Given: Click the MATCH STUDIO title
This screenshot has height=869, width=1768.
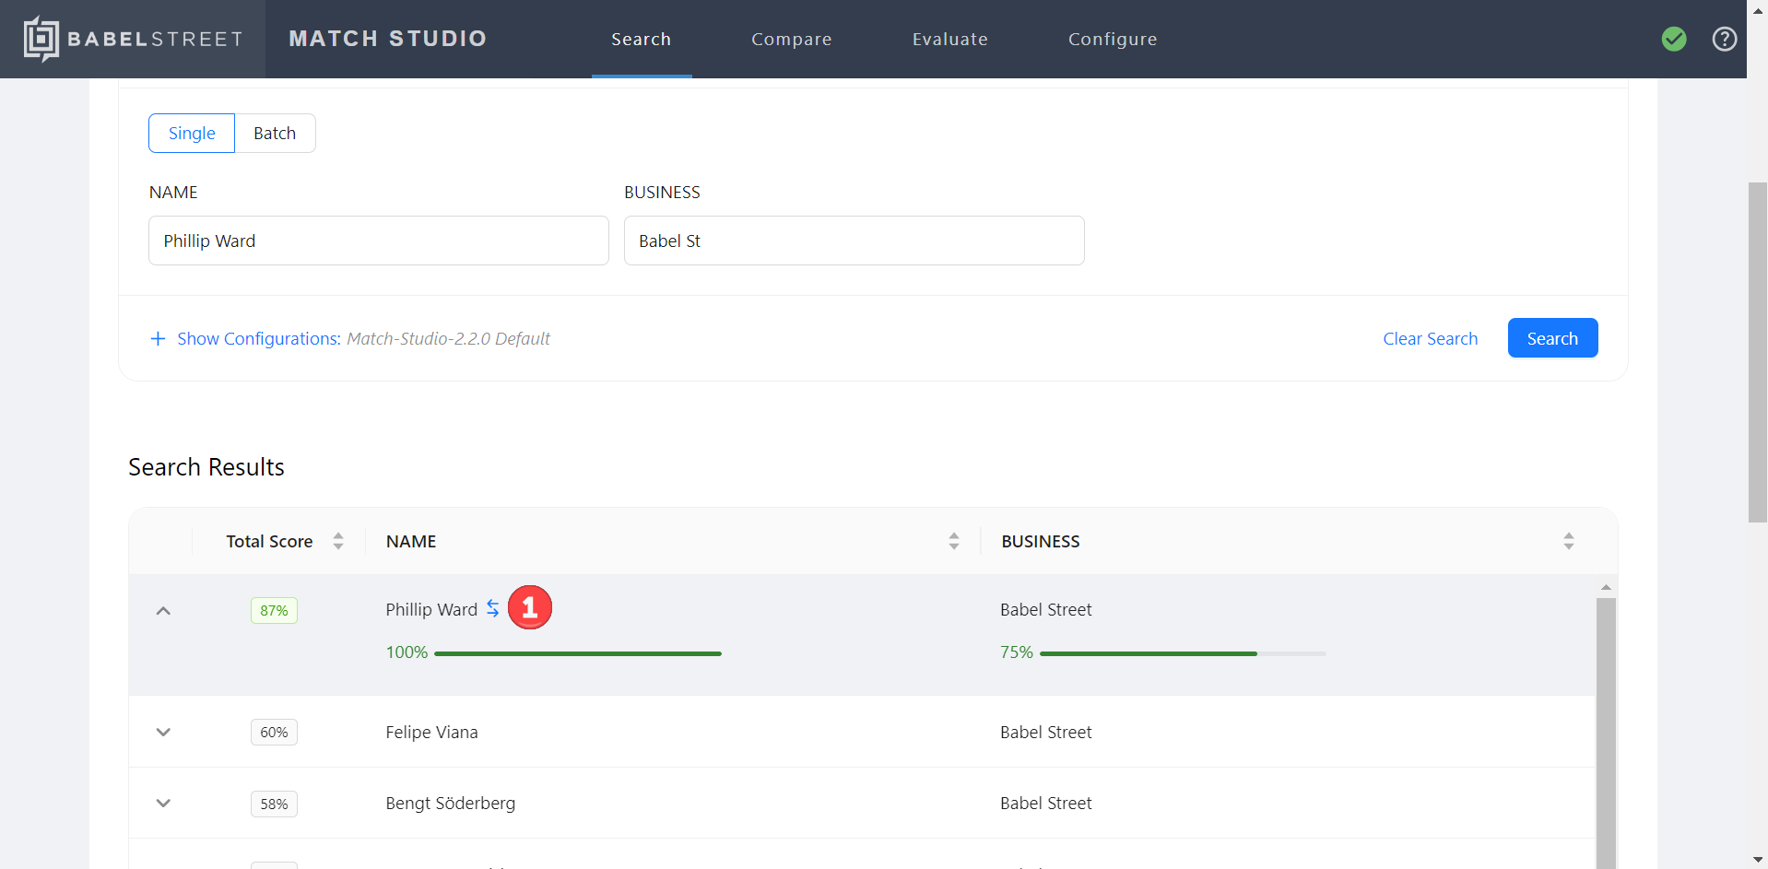Looking at the screenshot, I should 388,39.
